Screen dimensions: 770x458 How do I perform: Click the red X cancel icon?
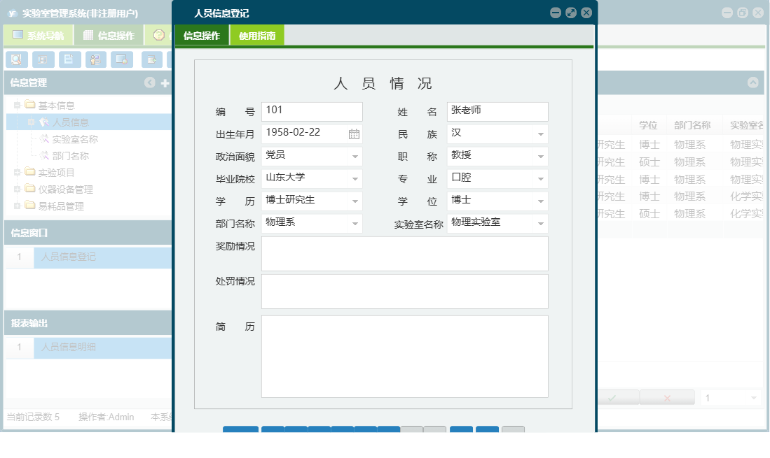[666, 398]
